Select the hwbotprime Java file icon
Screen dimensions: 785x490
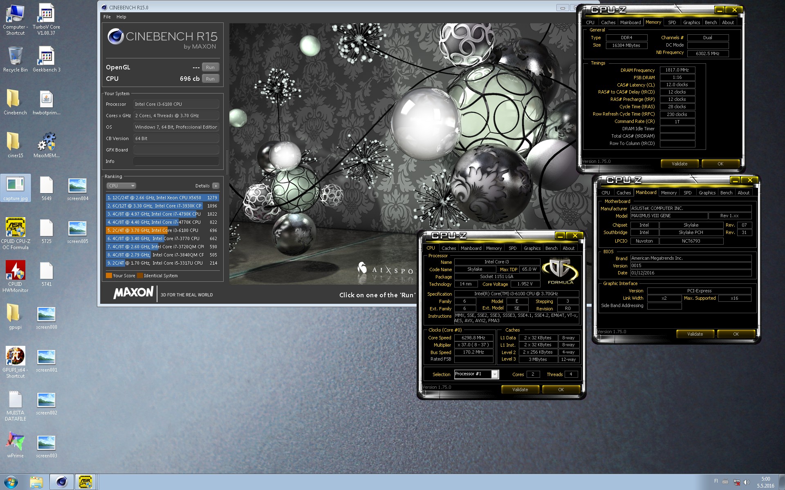[x=46, y=102]
